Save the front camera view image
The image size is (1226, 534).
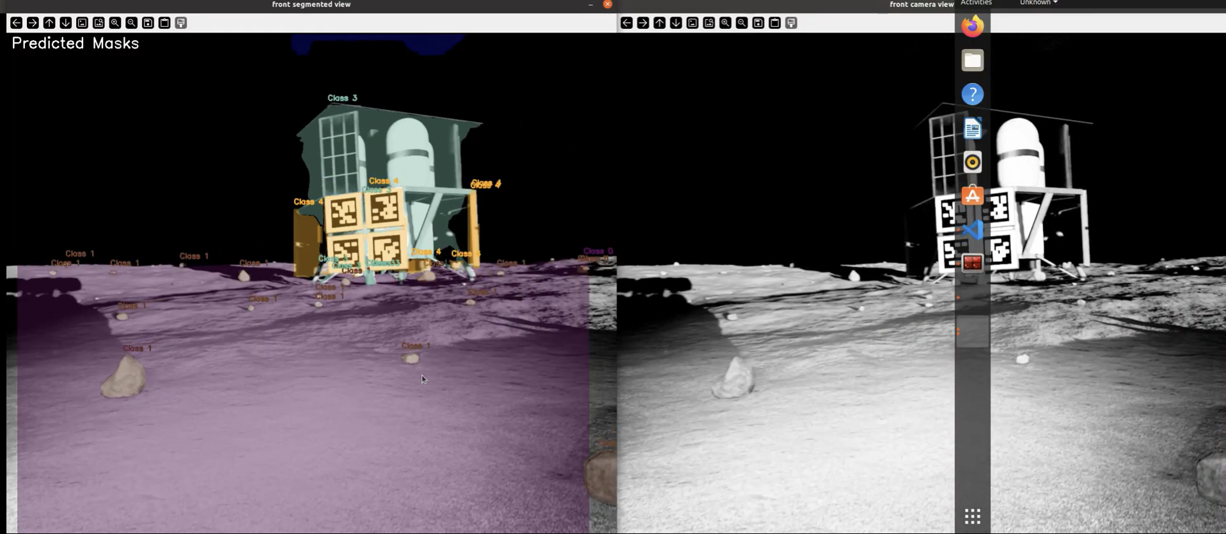point(758,23)
